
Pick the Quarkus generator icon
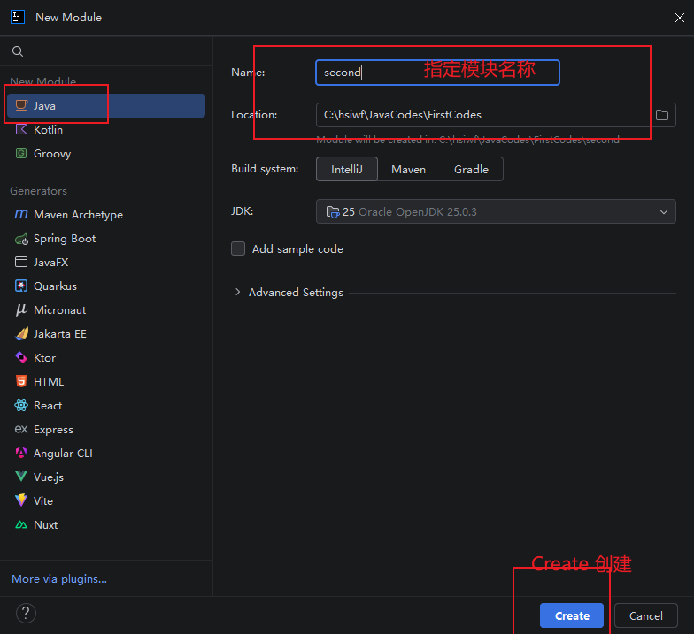[x=21, y=286]
